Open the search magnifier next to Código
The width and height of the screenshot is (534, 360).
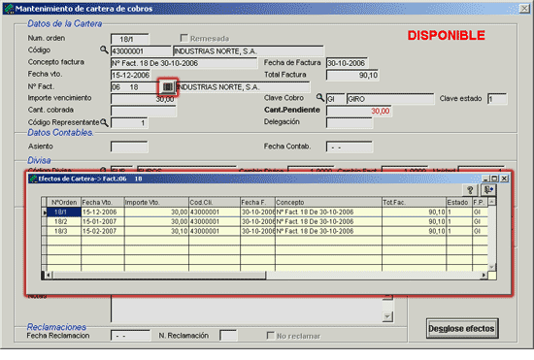104,50
